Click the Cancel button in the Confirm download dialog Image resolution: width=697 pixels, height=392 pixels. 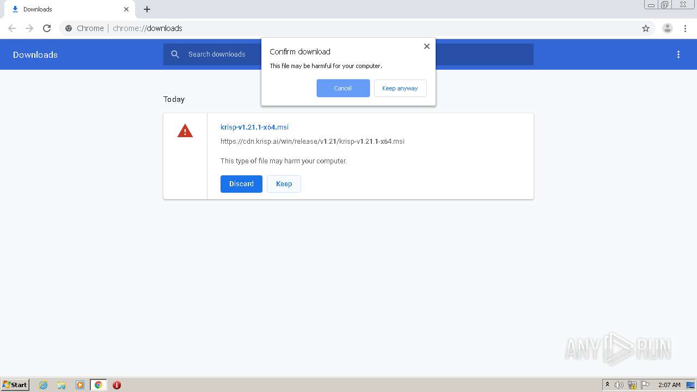pos(343,88)
